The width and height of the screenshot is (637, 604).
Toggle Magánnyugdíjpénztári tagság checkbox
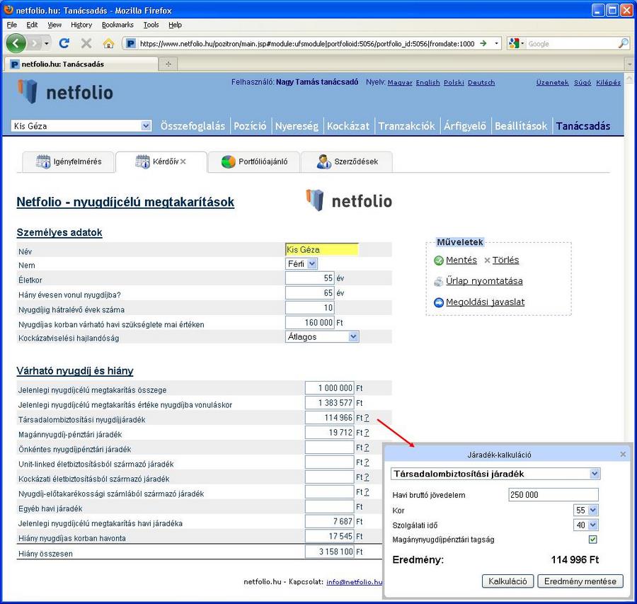(592, 540)
